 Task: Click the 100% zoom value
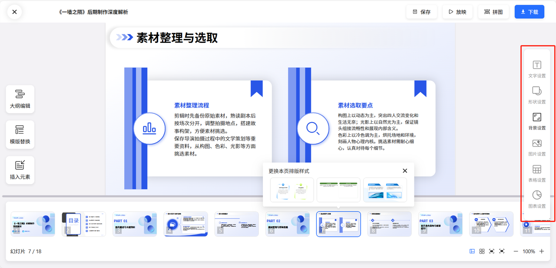(x=529, y=251)
